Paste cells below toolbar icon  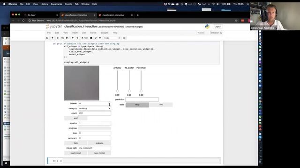click(x=67, y=38)
